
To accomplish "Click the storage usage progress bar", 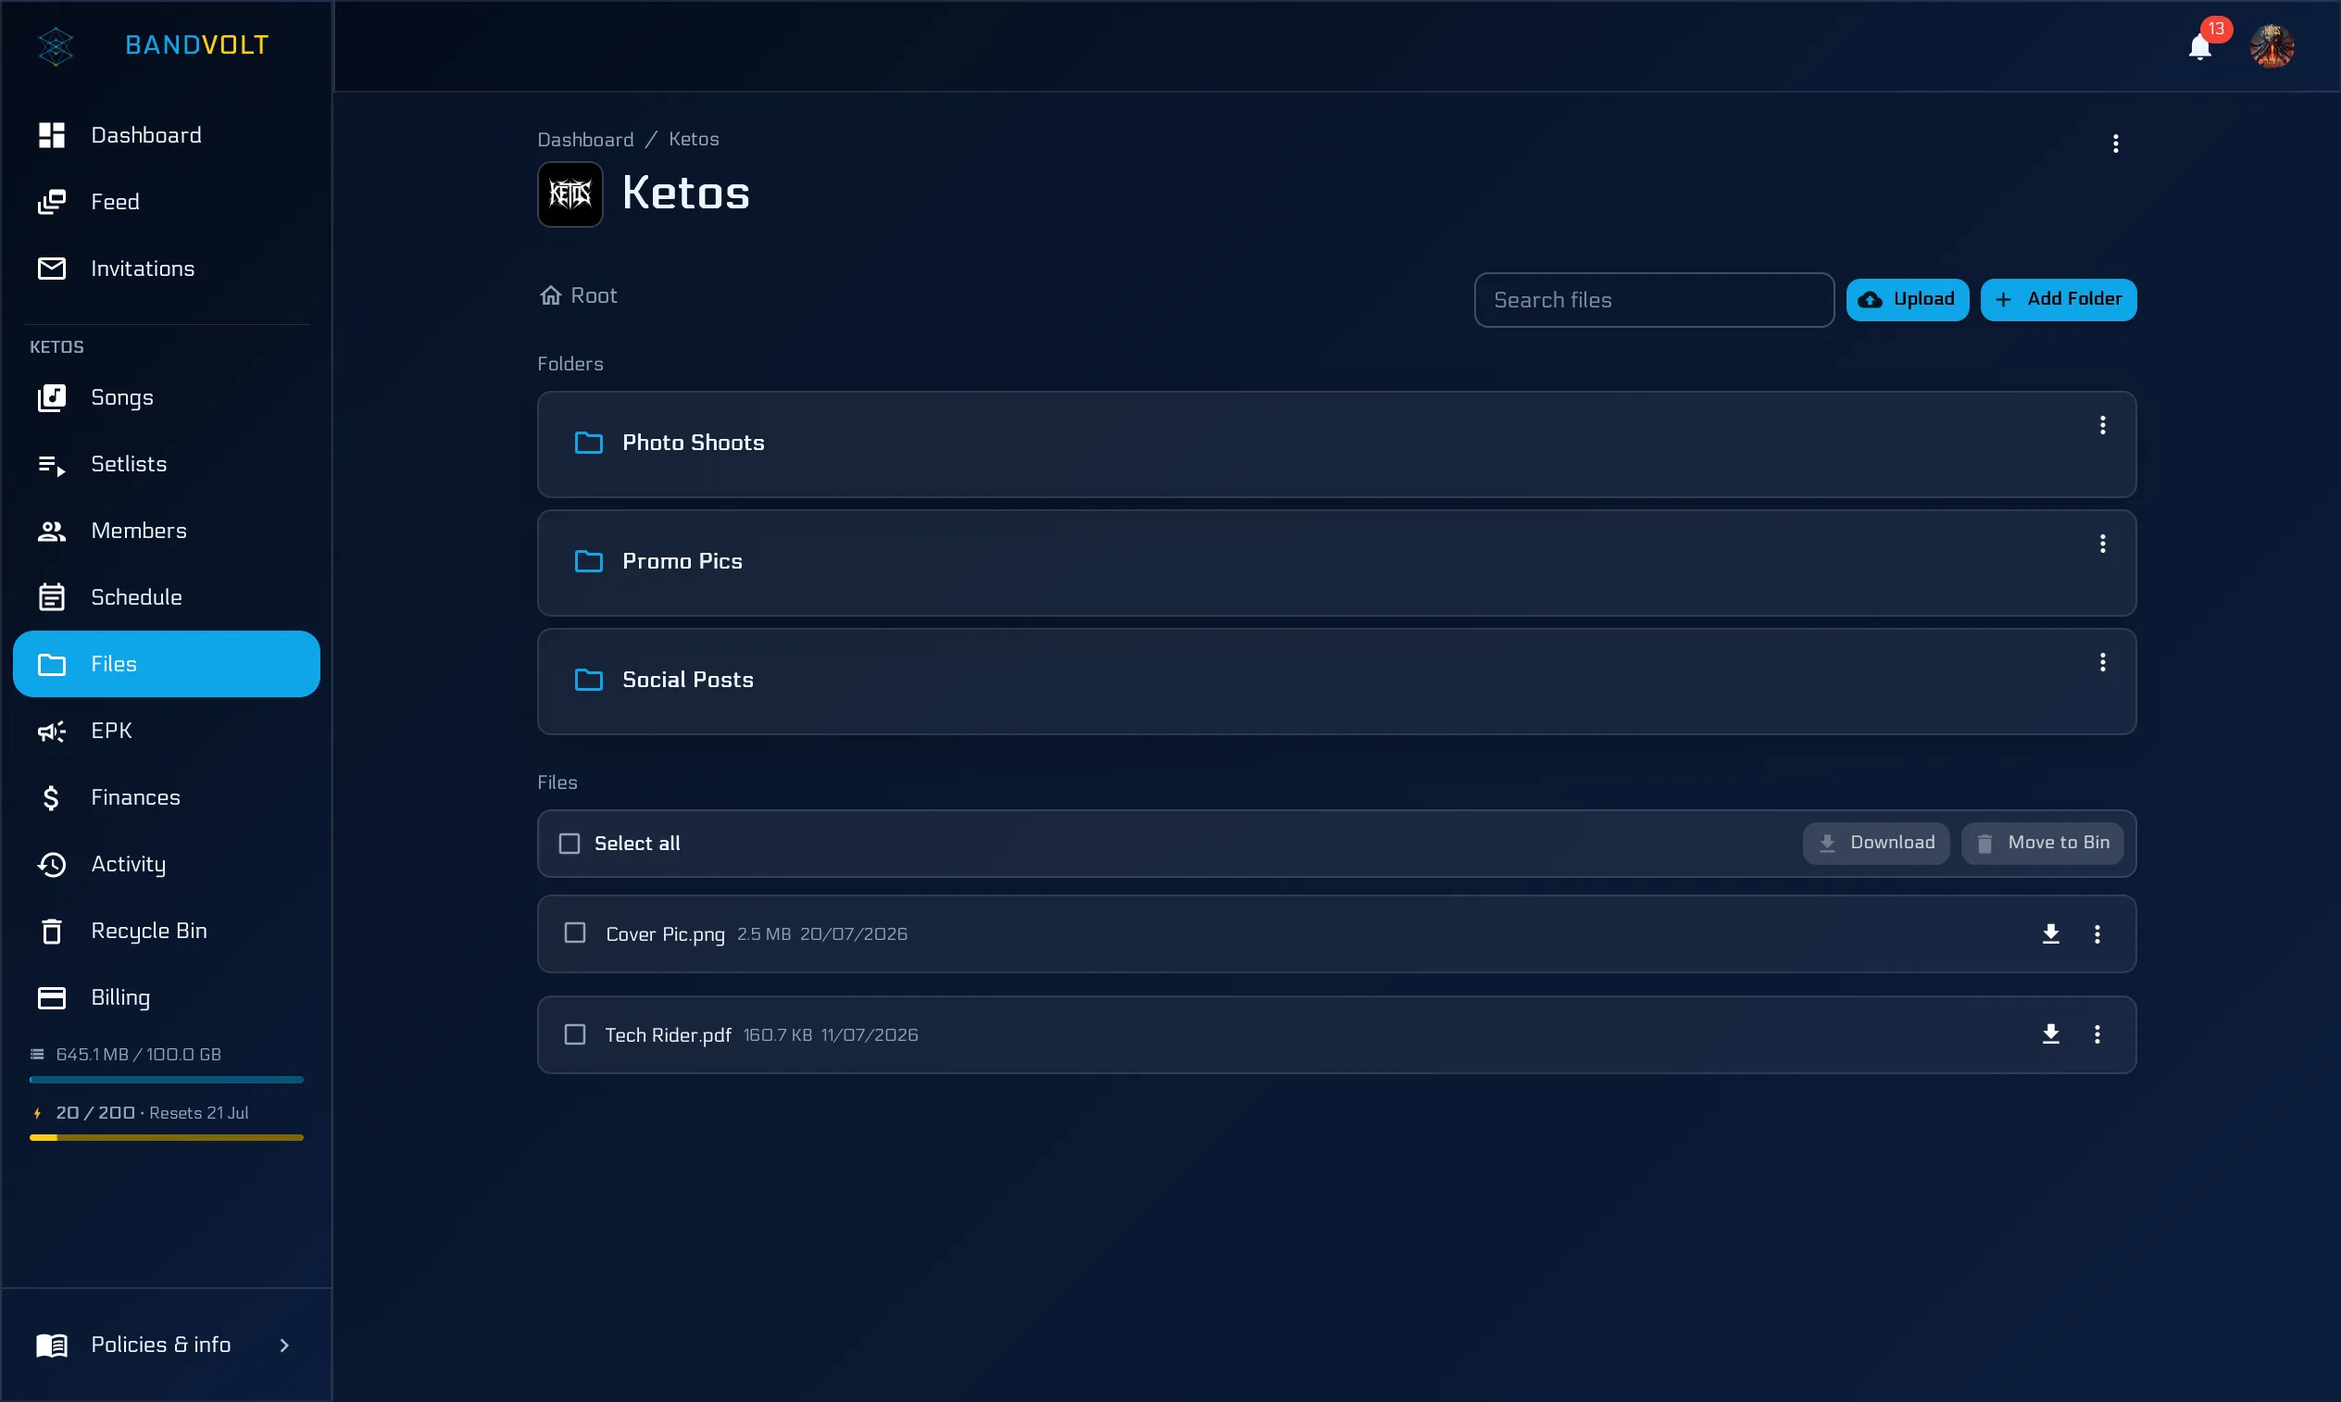I will (167, 1080).
